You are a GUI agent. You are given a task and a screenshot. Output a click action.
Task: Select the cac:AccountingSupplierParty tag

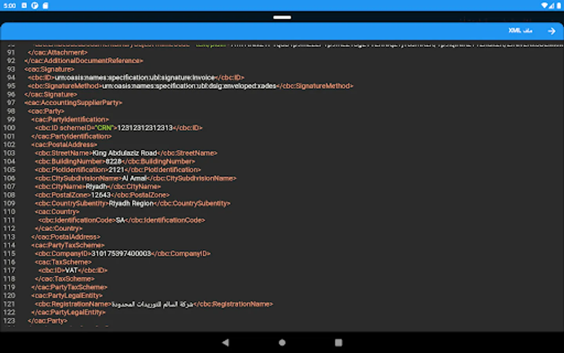click(73, 103)
